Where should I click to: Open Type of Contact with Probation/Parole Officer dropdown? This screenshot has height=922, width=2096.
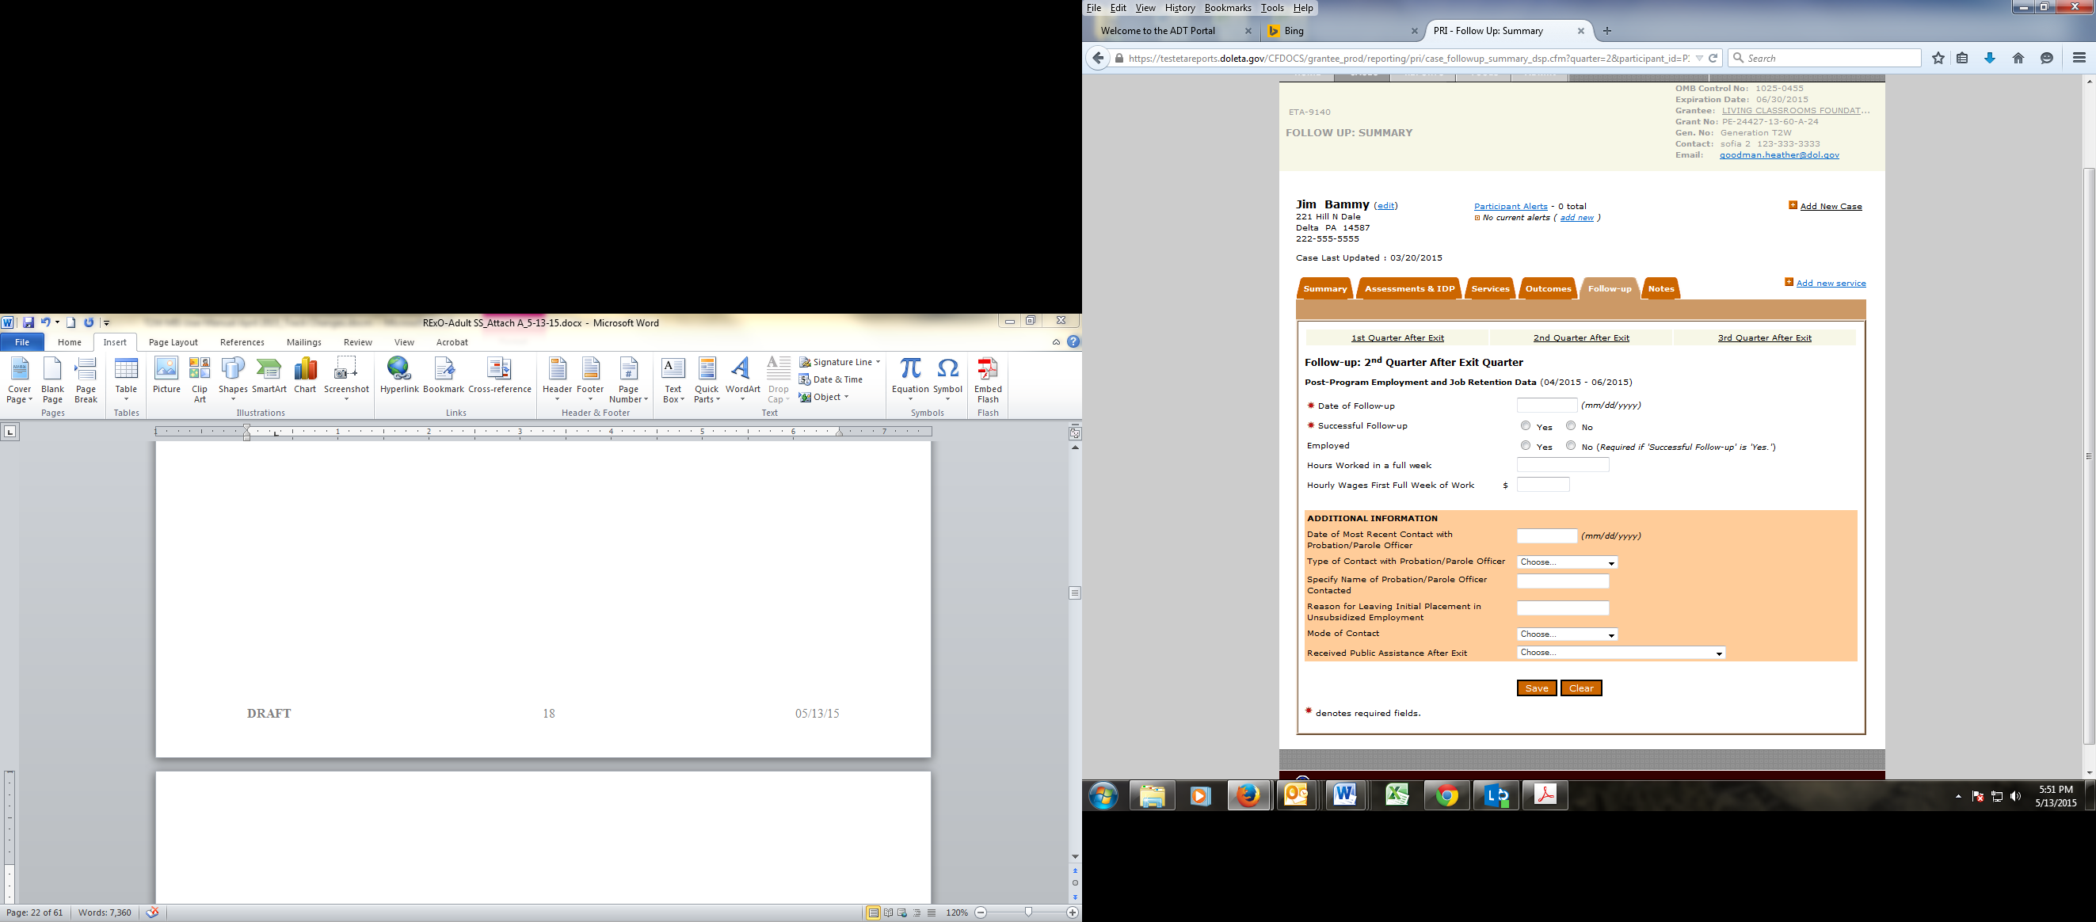(1566, 562)
